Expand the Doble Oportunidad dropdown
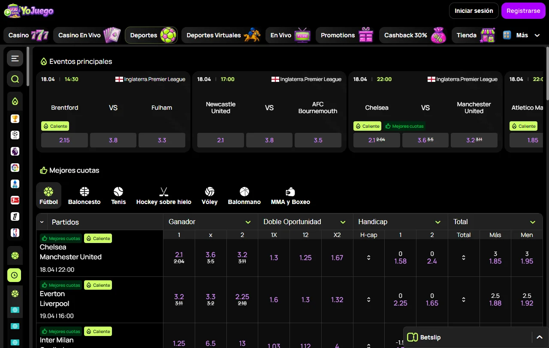 (343, 222)
